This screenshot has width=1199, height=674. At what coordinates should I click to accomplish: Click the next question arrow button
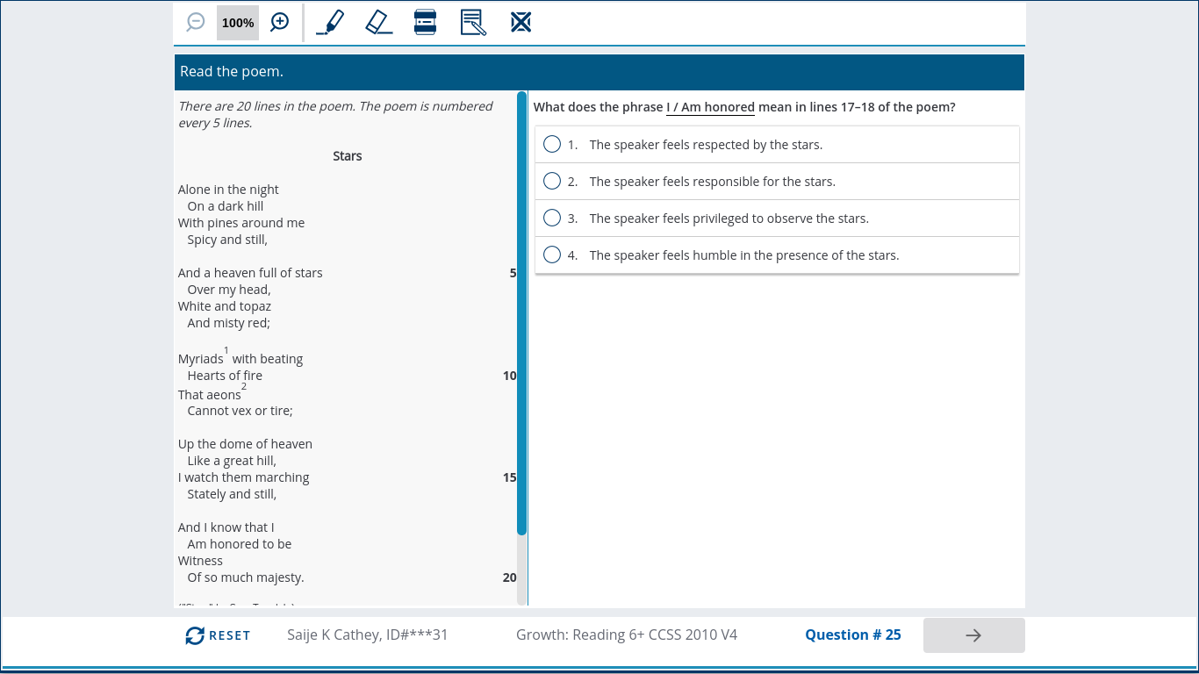point(973,635)
